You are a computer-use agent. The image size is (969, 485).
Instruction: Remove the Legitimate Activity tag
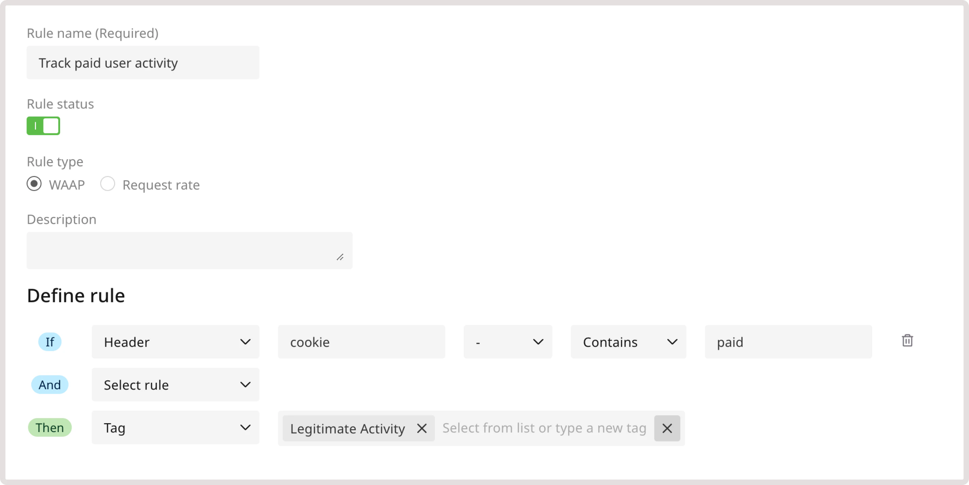(422, 428)
